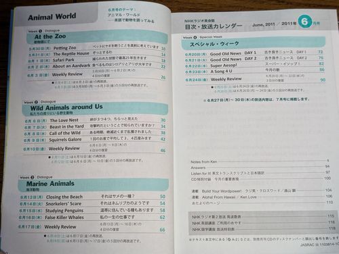Click the 'Wild Animals around Us' title
339x254 pixels.
click(x=66, y=107)
